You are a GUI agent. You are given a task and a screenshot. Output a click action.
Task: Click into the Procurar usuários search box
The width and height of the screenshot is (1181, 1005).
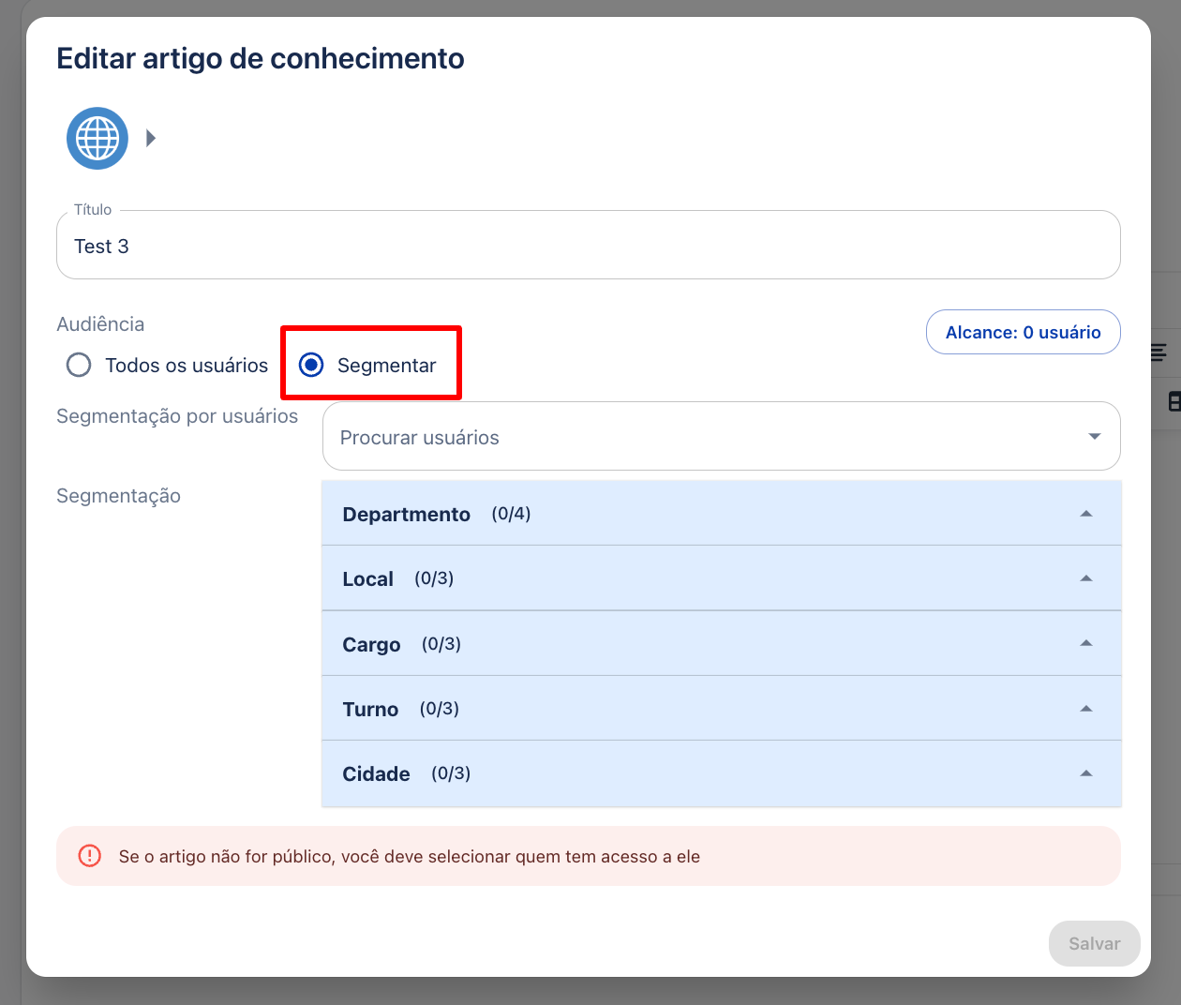(703, 437)
